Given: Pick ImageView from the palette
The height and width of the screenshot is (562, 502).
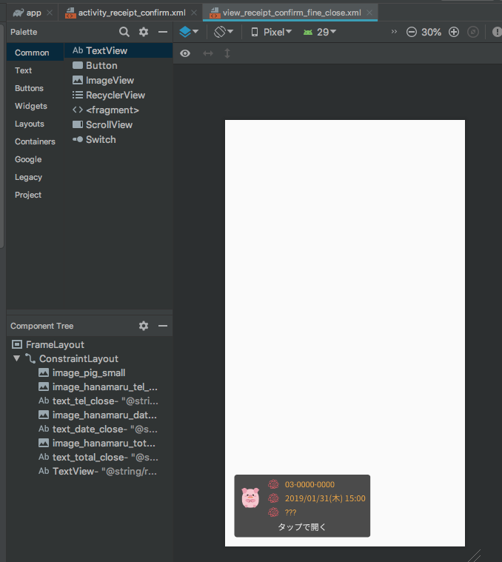Looking at the screenshot, I should (x=118, y=80).
